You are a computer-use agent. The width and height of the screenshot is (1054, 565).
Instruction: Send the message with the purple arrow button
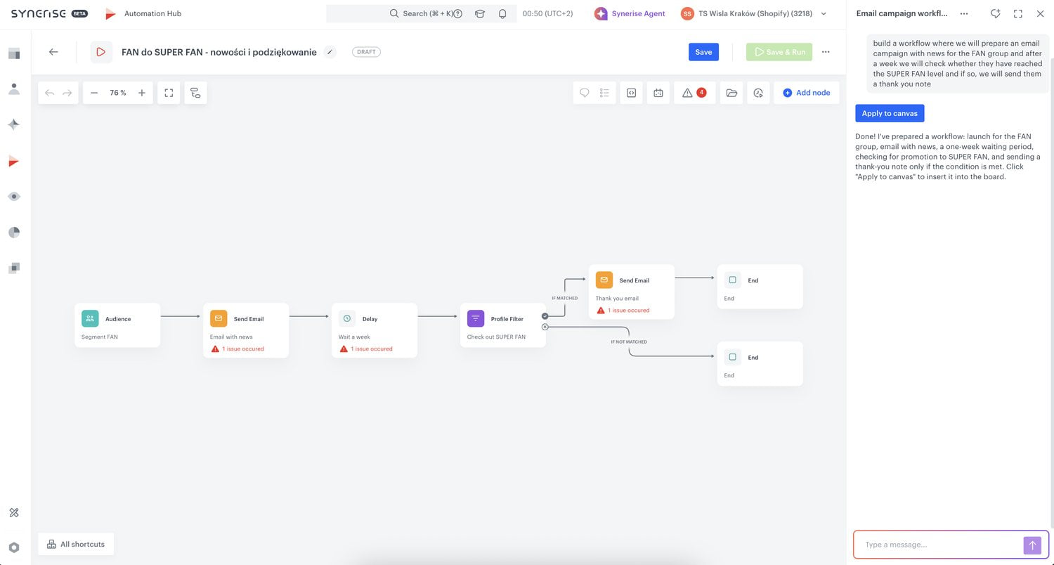1032,545
